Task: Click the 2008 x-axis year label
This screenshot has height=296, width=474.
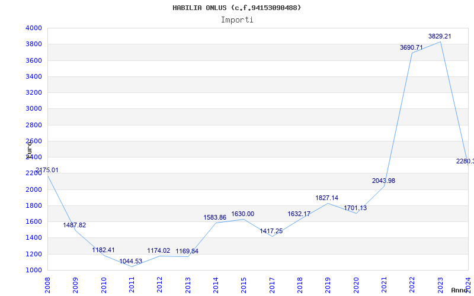Action: coord(47,285)
